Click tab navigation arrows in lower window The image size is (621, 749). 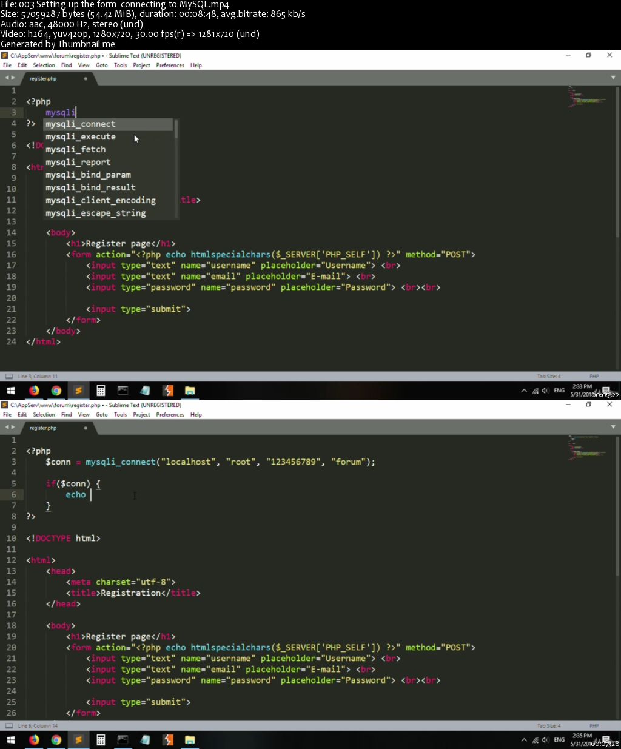pyautogui.click(x=10, y=428)
